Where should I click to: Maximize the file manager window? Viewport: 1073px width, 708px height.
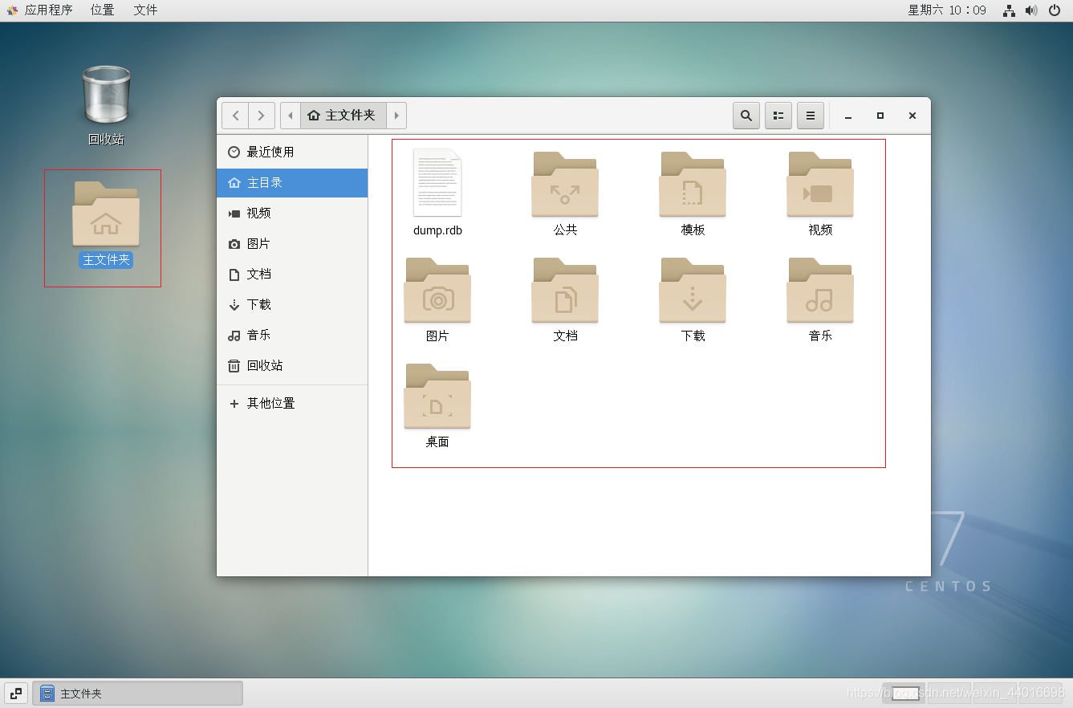point(880,116)
